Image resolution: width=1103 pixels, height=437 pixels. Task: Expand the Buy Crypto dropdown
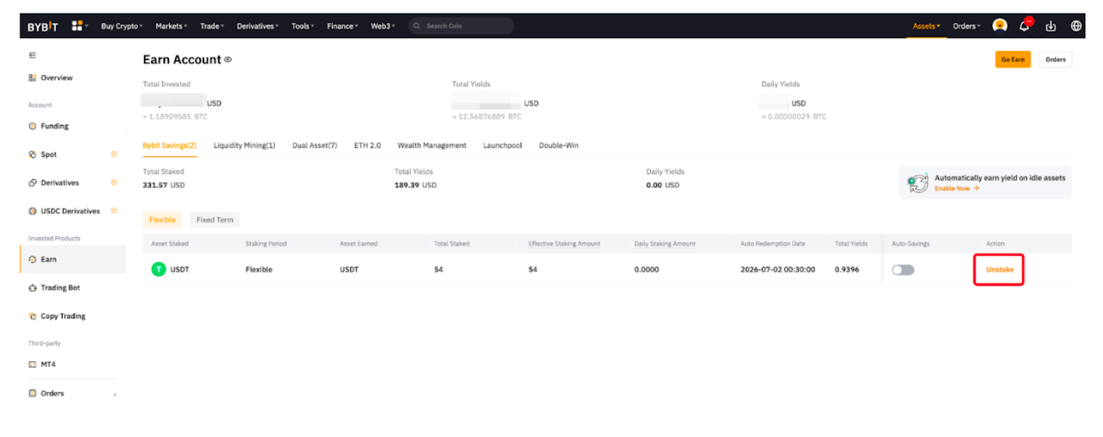click(x=122, y=26)
